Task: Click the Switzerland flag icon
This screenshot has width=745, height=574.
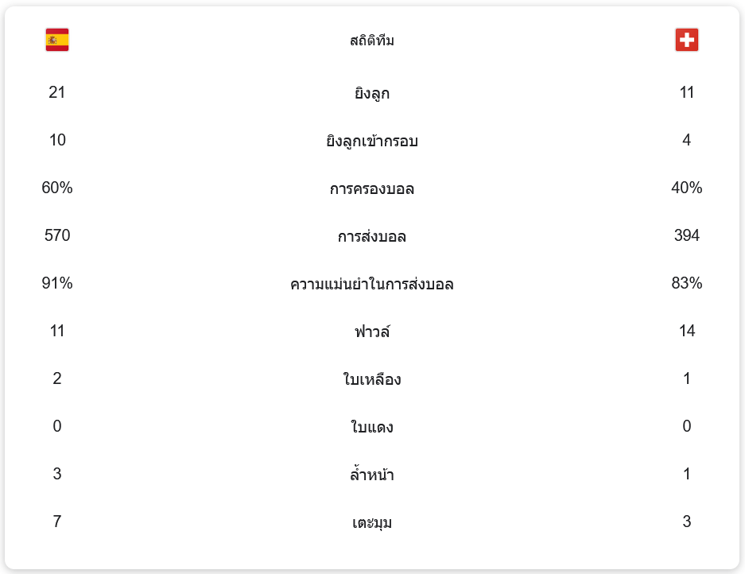Action: [686, 40]
